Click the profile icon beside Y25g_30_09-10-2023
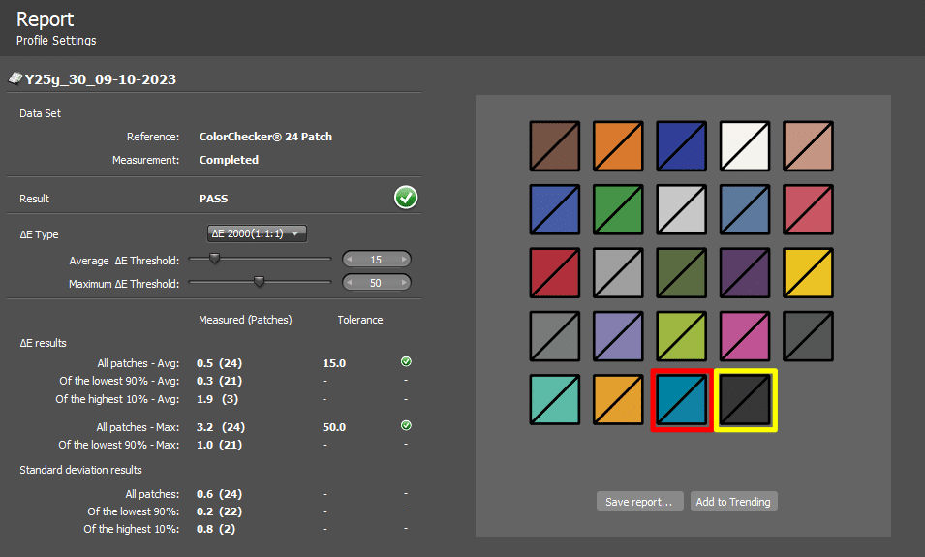The image size is (925, 557). point(15,78)
